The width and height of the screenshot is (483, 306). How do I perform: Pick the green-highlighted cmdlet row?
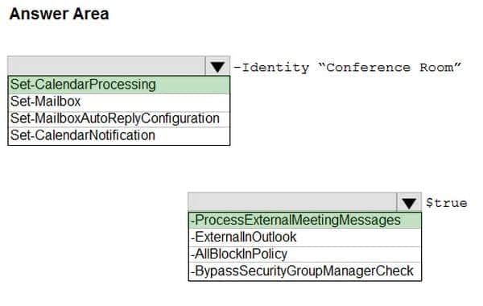[119, 85]
